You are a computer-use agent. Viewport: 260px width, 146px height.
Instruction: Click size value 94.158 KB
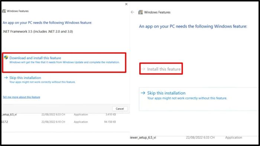110,122
